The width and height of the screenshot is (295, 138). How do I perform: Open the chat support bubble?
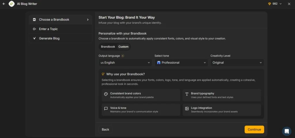click(287, 131)
